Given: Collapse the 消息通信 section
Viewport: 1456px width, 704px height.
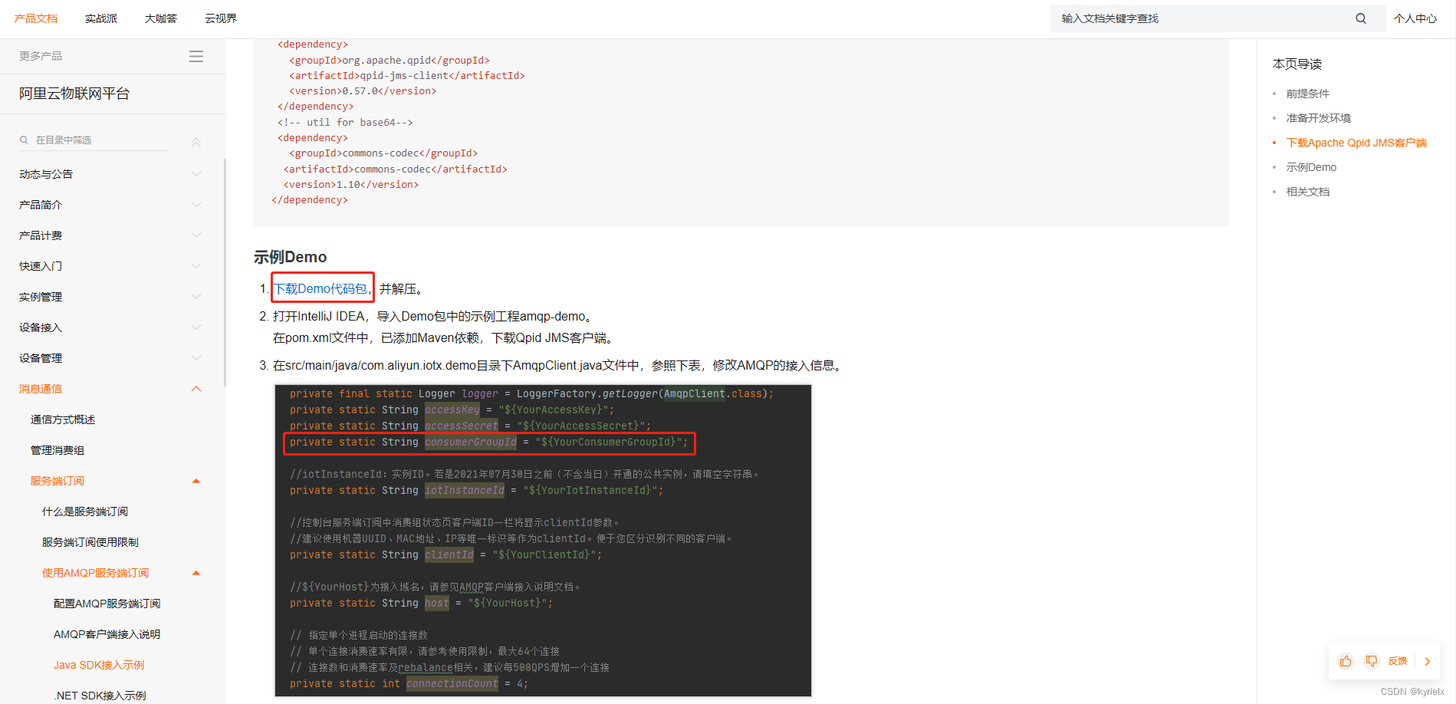Looking at the screenshot, I should click(196, 389).
